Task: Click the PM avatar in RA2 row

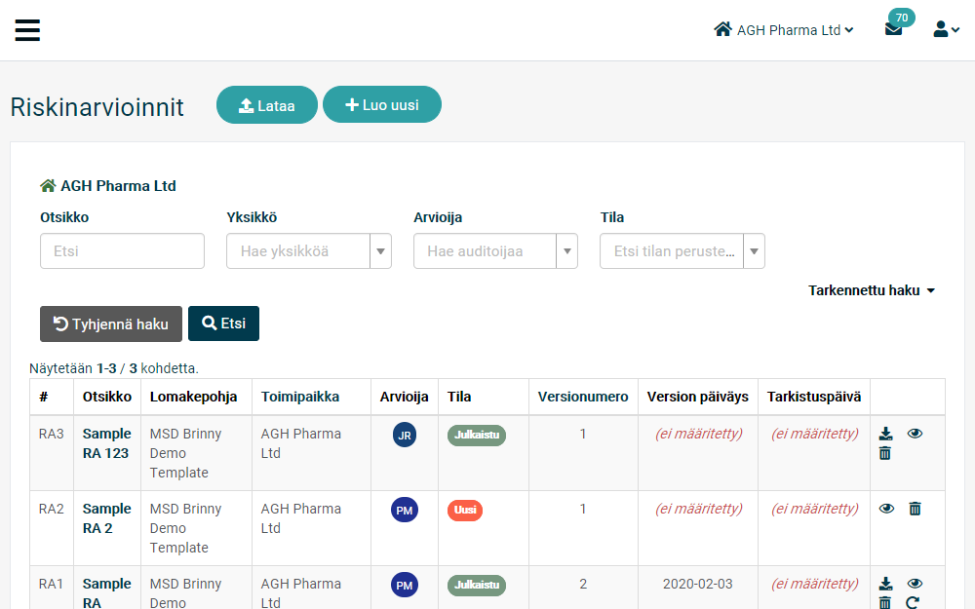Action: pyautogui.click(x=405, y=511)
